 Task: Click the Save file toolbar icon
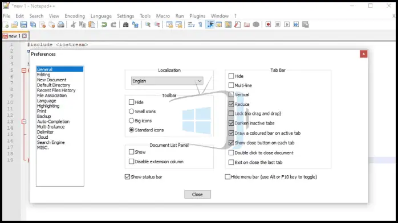(x=23, y=24)
